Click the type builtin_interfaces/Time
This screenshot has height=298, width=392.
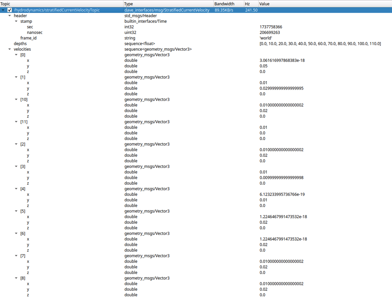145,21
